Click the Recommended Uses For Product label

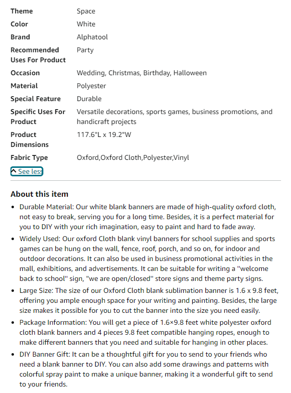coord(38,55)
